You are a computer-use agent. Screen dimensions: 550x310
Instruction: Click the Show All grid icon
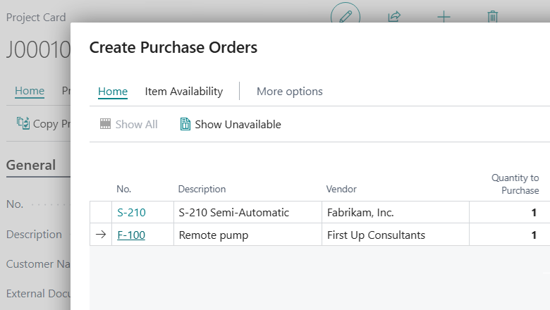105,124
